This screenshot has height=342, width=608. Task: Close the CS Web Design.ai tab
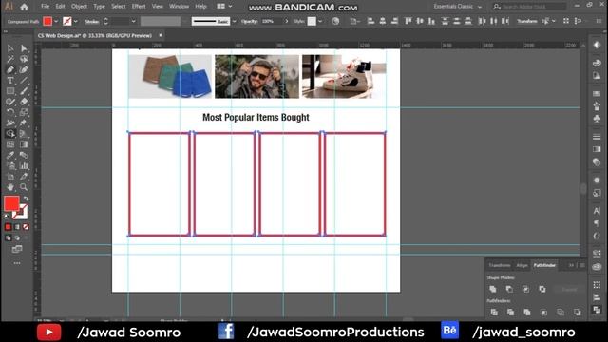161,35
